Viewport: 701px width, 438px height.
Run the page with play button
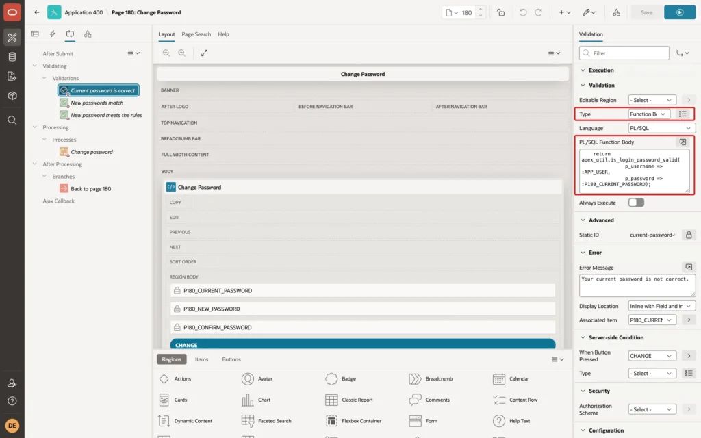[x=680, y=12]
